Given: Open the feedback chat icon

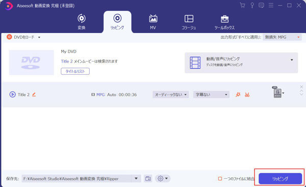Looking at the screenshot, I should pyautogui.click(x=261, y=6).
